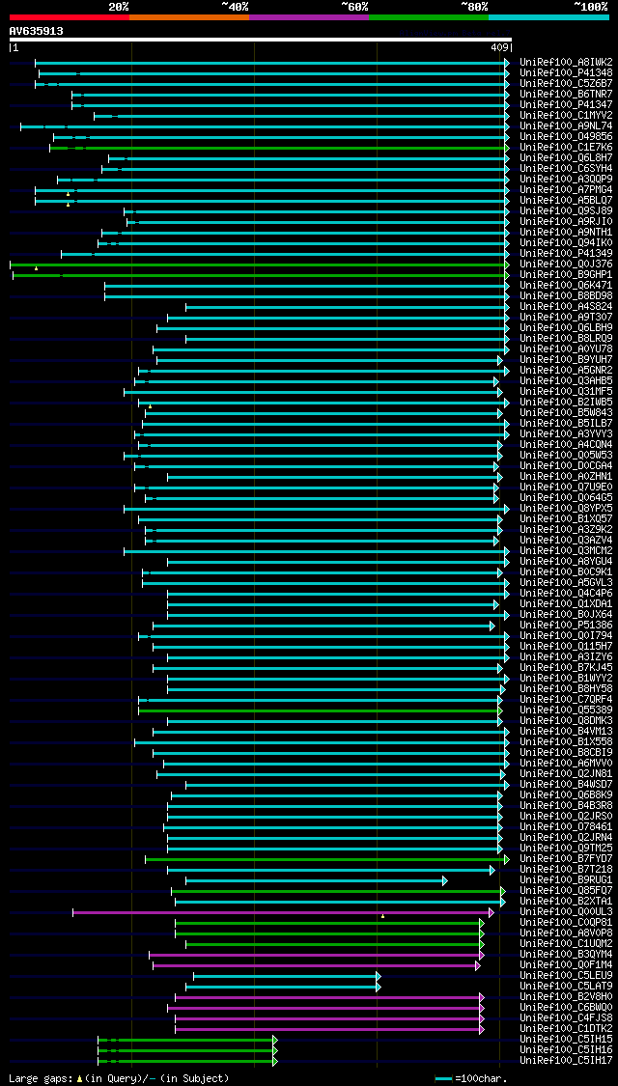The width and height of the screenshot is (618, 1086).
Task: Select the UniRef100_Q7U9E0 label
Action: [566, 487]
